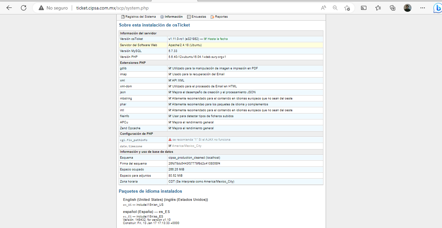This screenshot has height=228, width=442.
Task: Open the browser Settings and more menu
Action: coord(423,8)
